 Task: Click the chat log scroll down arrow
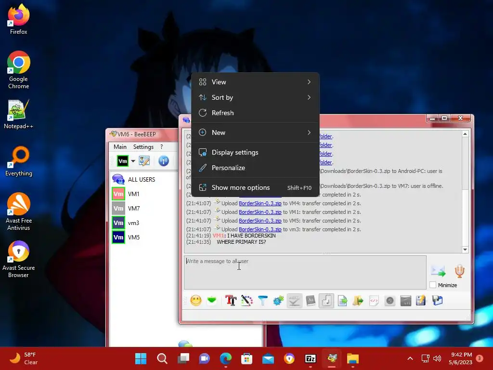point(465,250)
